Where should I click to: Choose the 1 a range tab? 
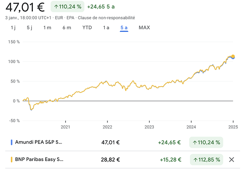click(x=106, y=27)
